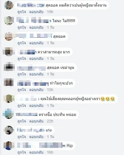Open the 19h timestamp of the first comment
This screenshot has width=124, height=155.
tap(50, 12)
